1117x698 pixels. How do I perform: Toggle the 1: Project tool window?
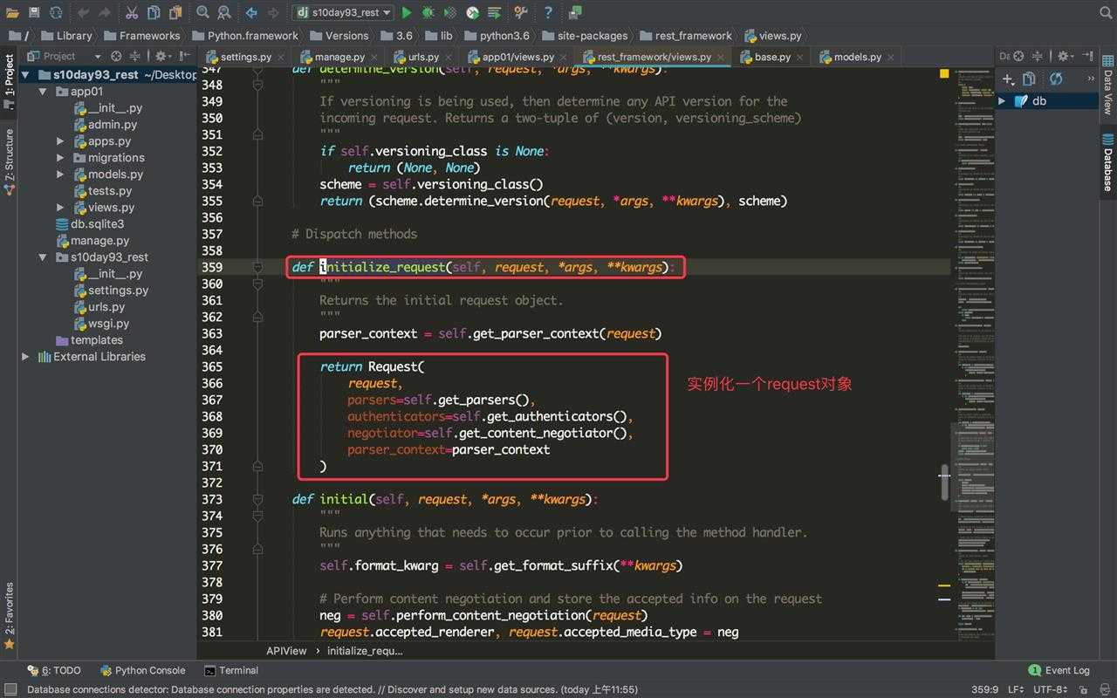point(9,80)
